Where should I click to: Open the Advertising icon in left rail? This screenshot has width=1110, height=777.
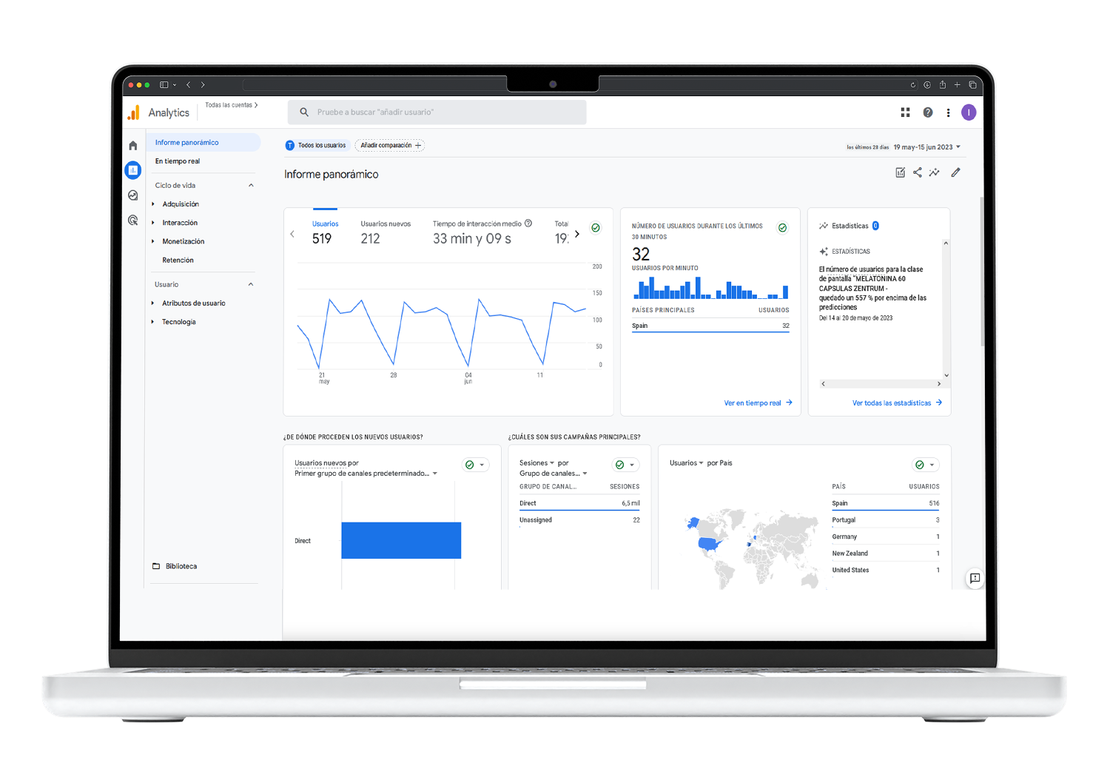pos(133,220)
